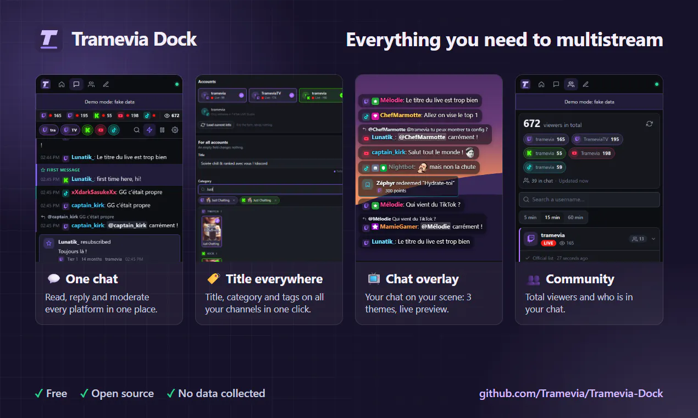Toggle the YouTube chat filter chip
Screen dimensions: 698x418
[100, 130]
